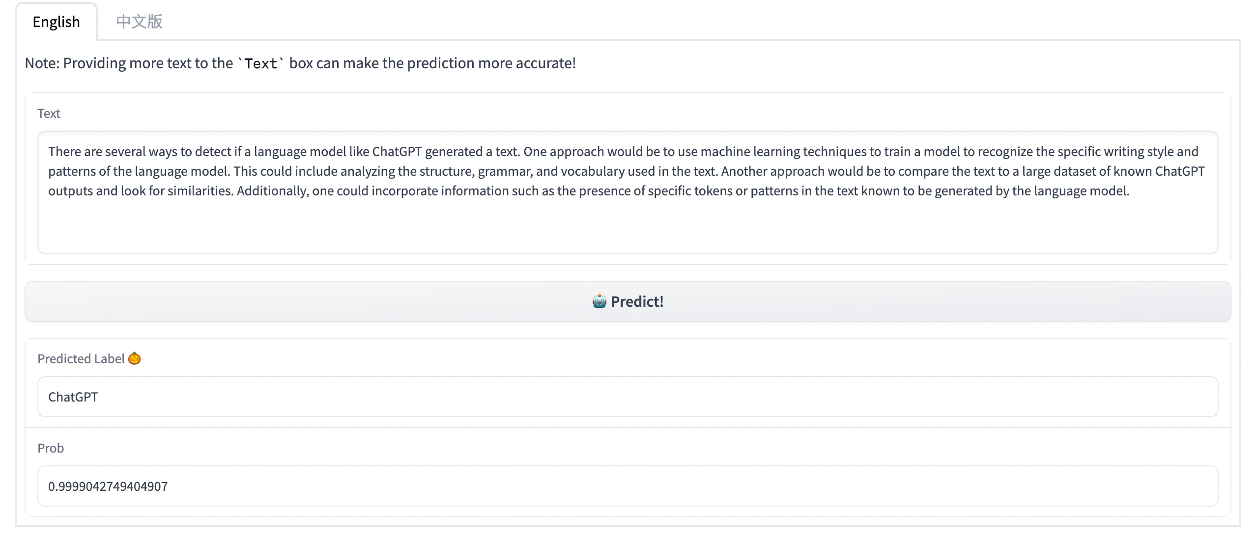The width and height of the screenshot is (1257, 537).
Task: Click the pumpkin emoji beside Predicted Label
Action: (x=135, y=358)
